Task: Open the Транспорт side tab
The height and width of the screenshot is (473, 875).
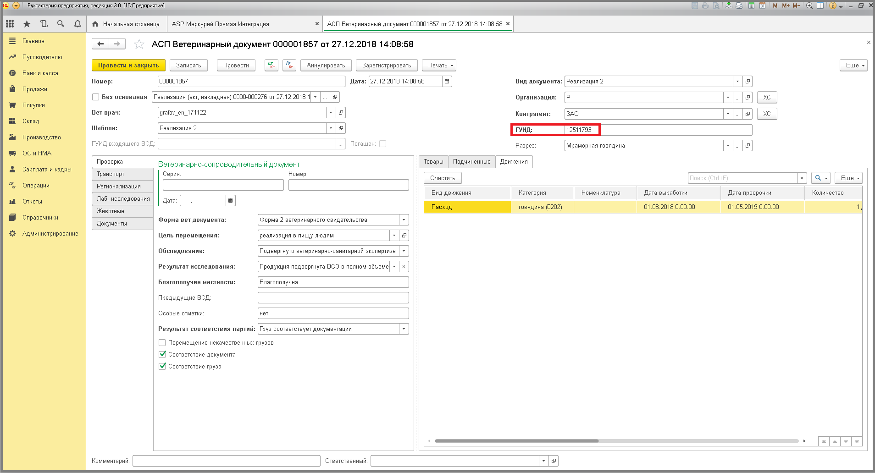Action: (x=122, y=174)
